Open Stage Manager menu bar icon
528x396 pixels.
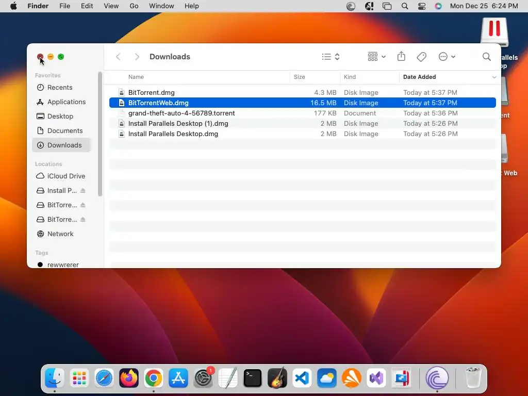click(x=387, y=6)
